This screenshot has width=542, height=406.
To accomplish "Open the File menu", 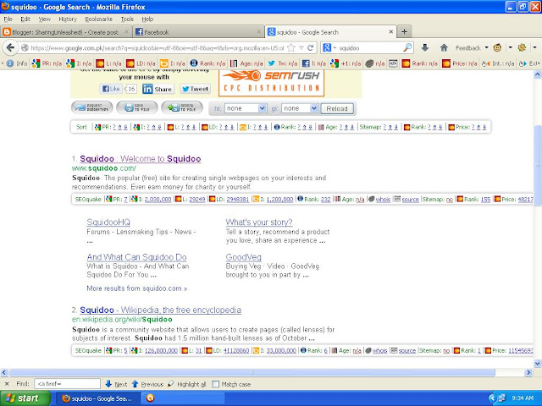I will (8, 19).
